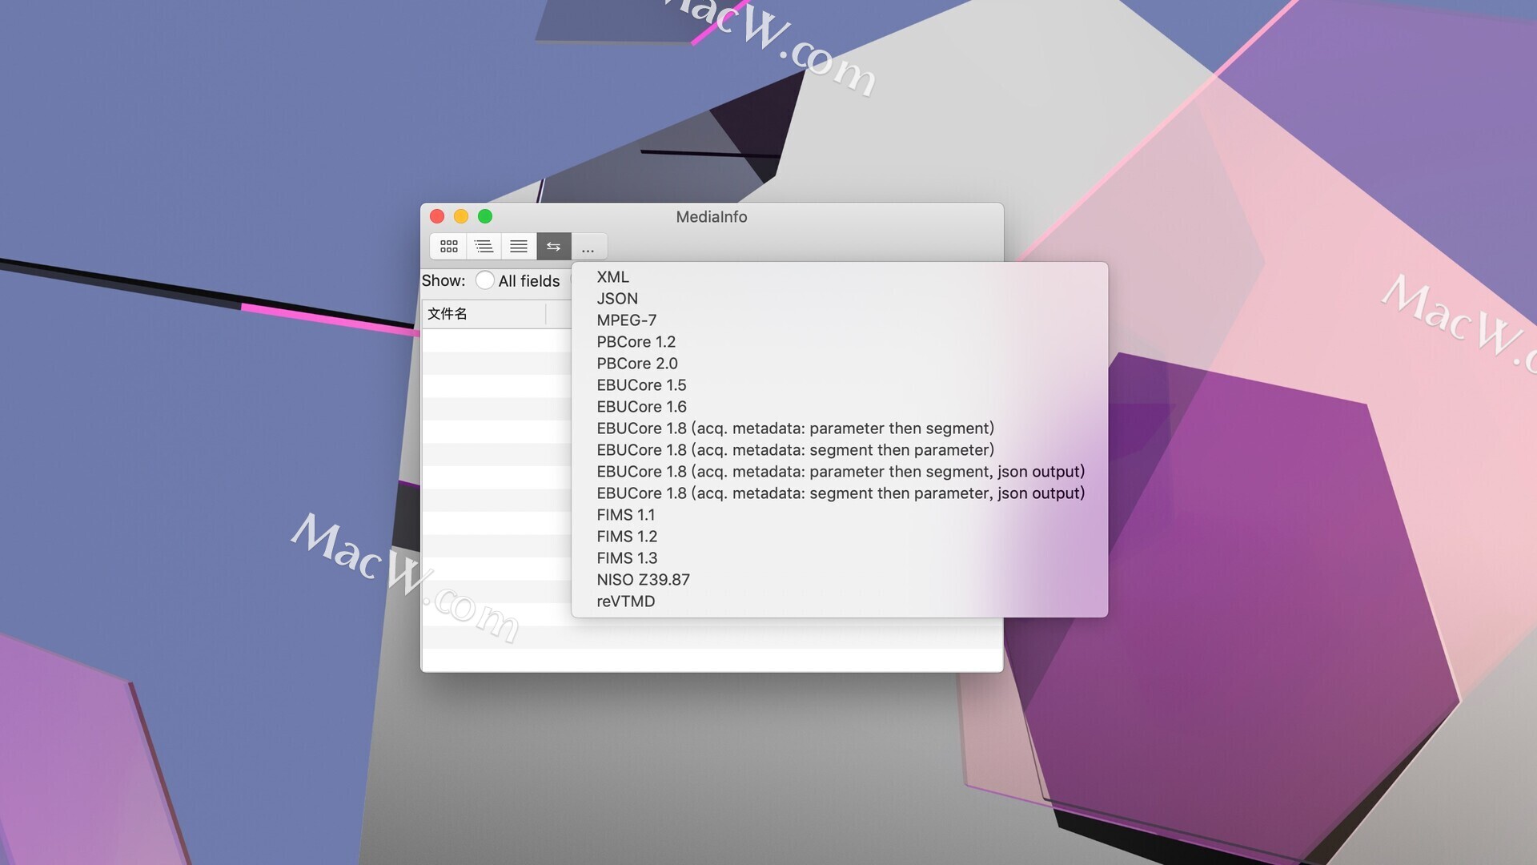Choose XML from the format menu

pos(840,277)
